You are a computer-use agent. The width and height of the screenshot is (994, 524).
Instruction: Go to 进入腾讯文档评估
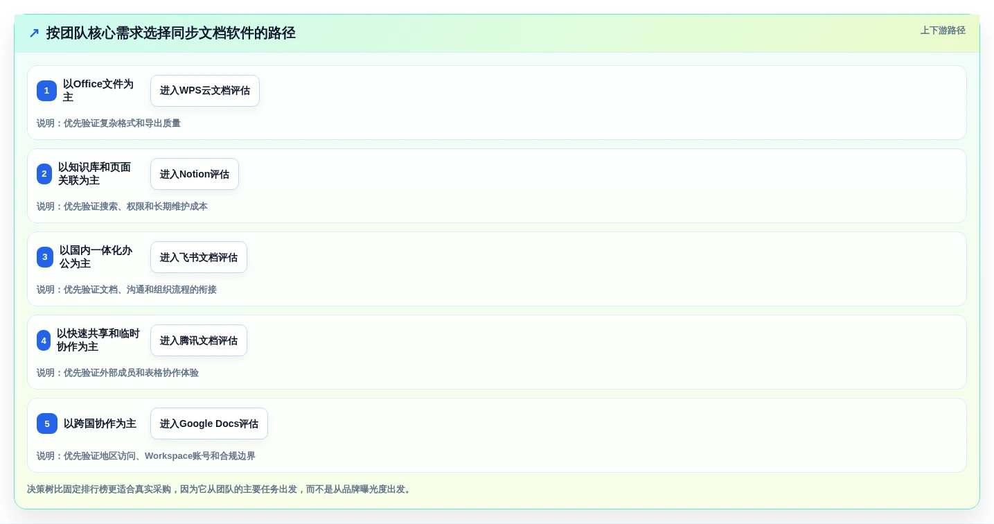(199, 340)
